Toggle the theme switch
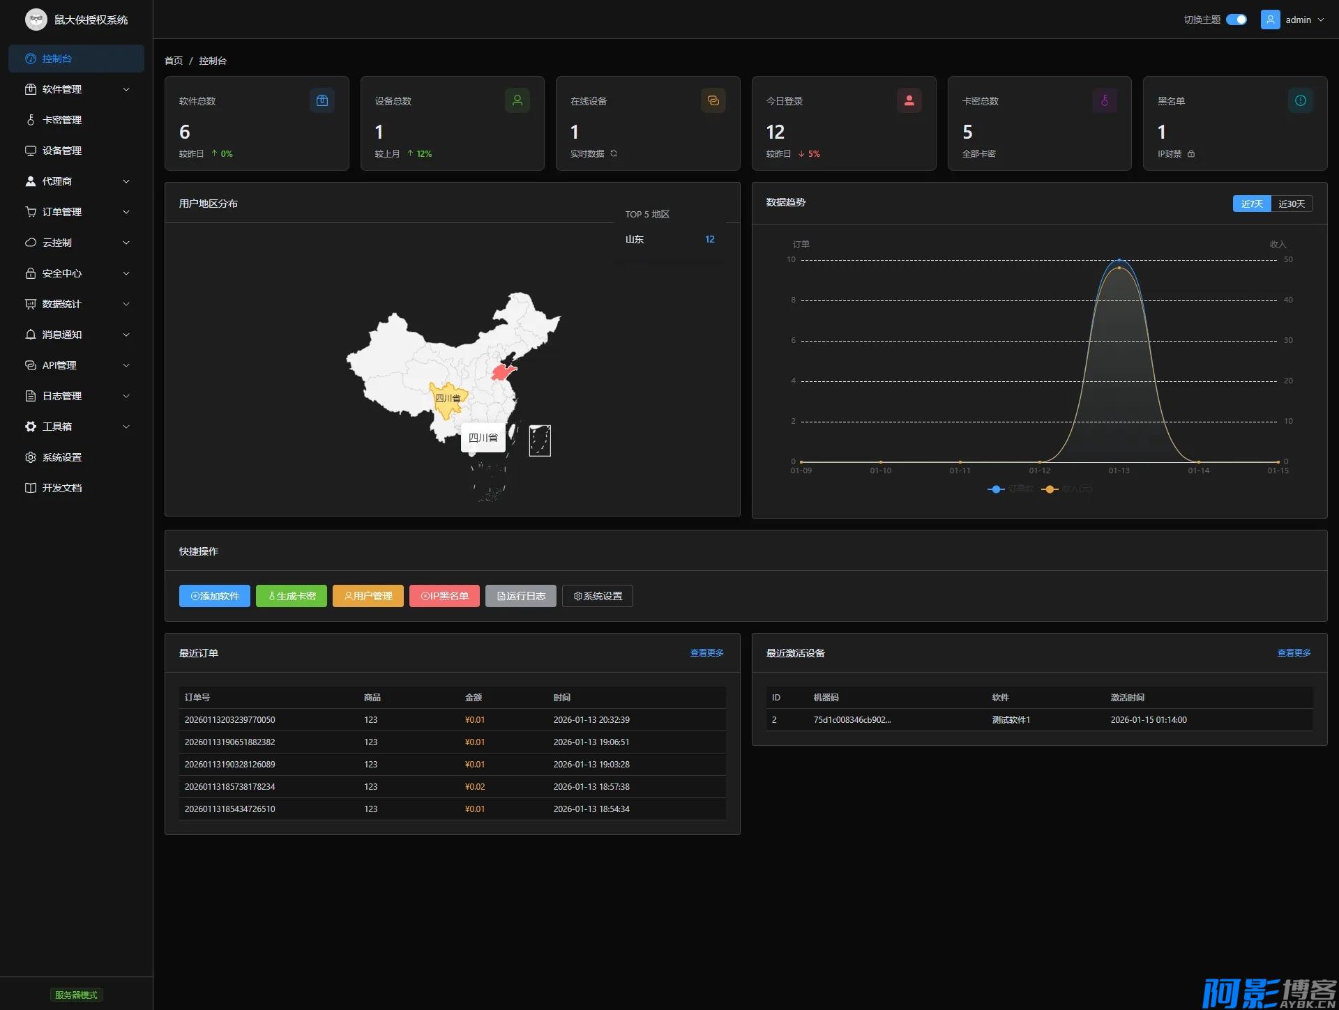 coord(1236,20)
